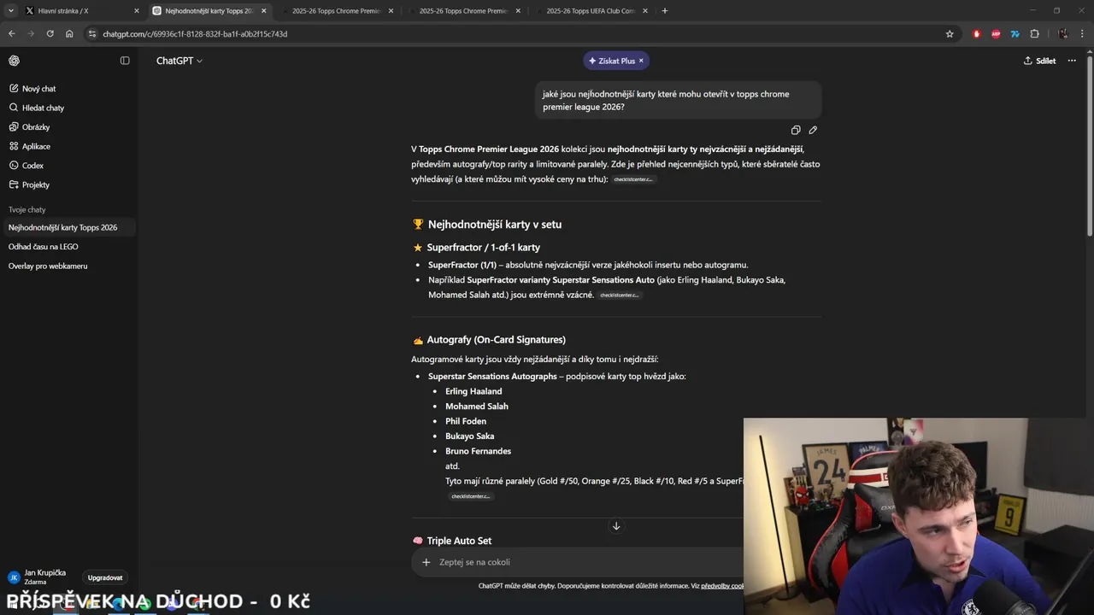The width and height of the screenshot is (1094, 615).
Task: Copy the user message with the copy icon
Action: click(796, 131)
